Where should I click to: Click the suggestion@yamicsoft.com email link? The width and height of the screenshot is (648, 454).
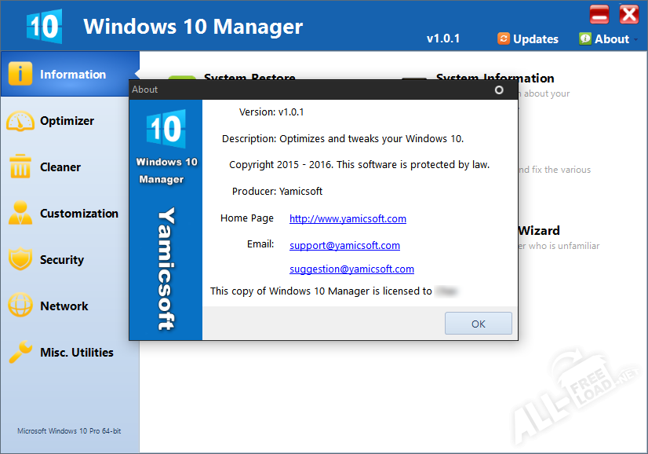coord(351,269)
